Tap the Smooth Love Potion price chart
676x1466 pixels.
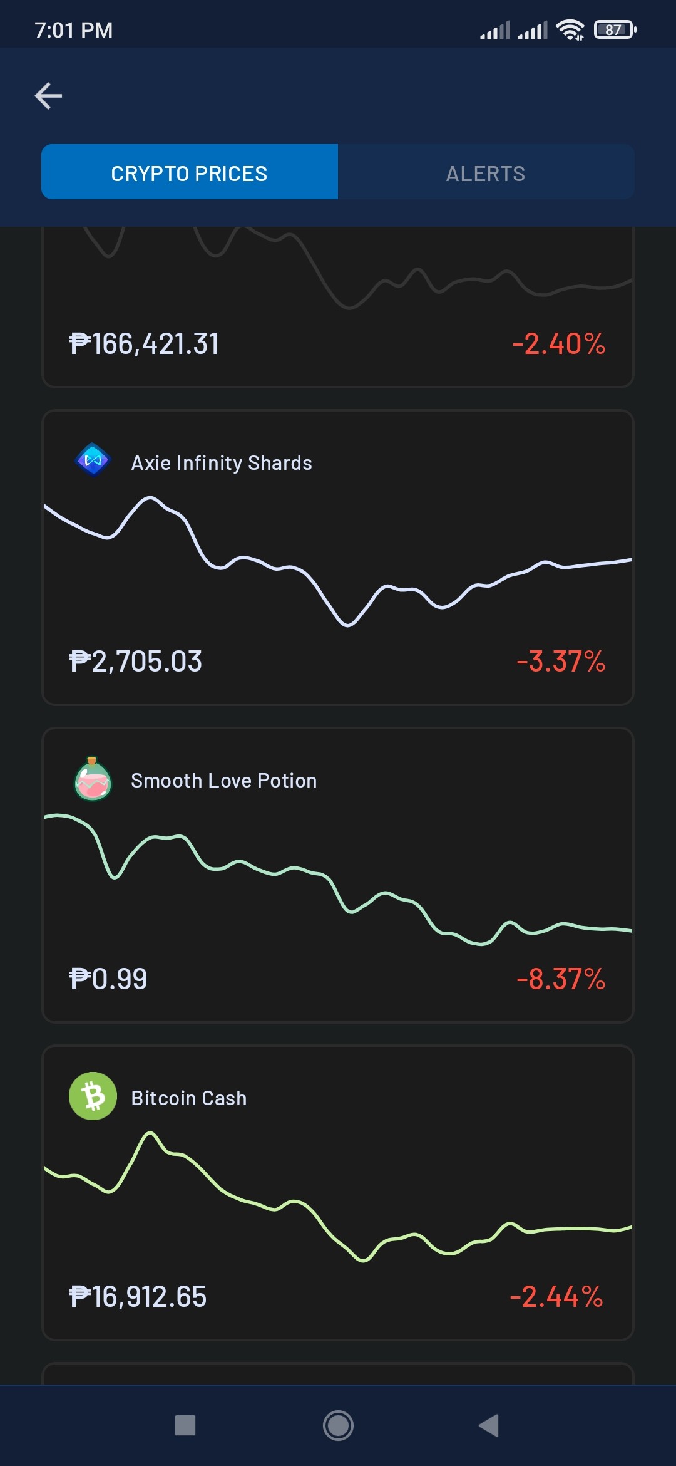338,880
